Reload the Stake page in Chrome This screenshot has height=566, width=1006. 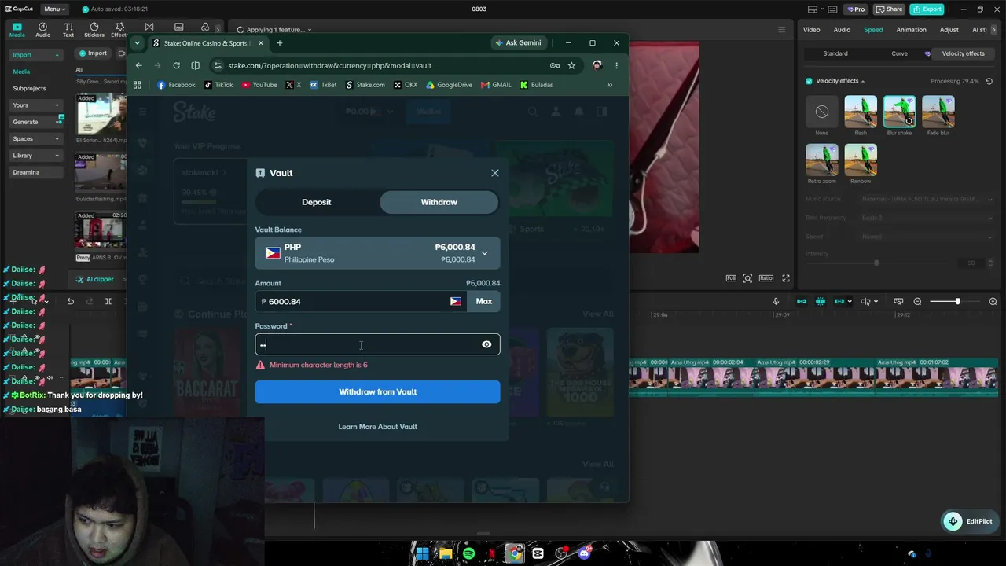[x=176, y=65]
